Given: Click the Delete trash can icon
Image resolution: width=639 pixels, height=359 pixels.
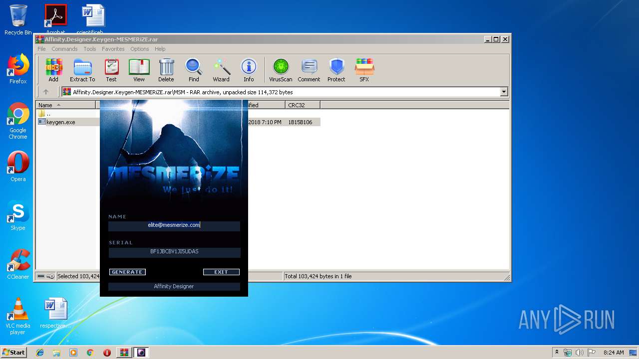Looking at the screenshot, I should click(166, 70).
